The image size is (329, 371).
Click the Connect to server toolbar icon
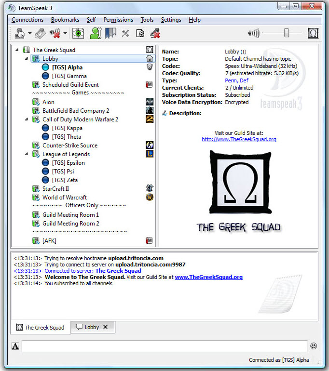[x=20, y=33]
